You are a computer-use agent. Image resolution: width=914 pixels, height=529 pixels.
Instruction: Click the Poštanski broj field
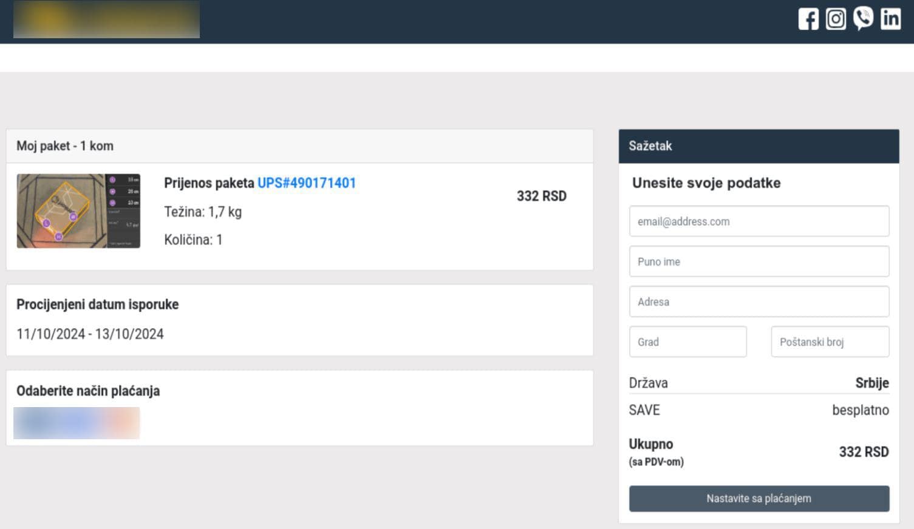click(x=830, y=342)
